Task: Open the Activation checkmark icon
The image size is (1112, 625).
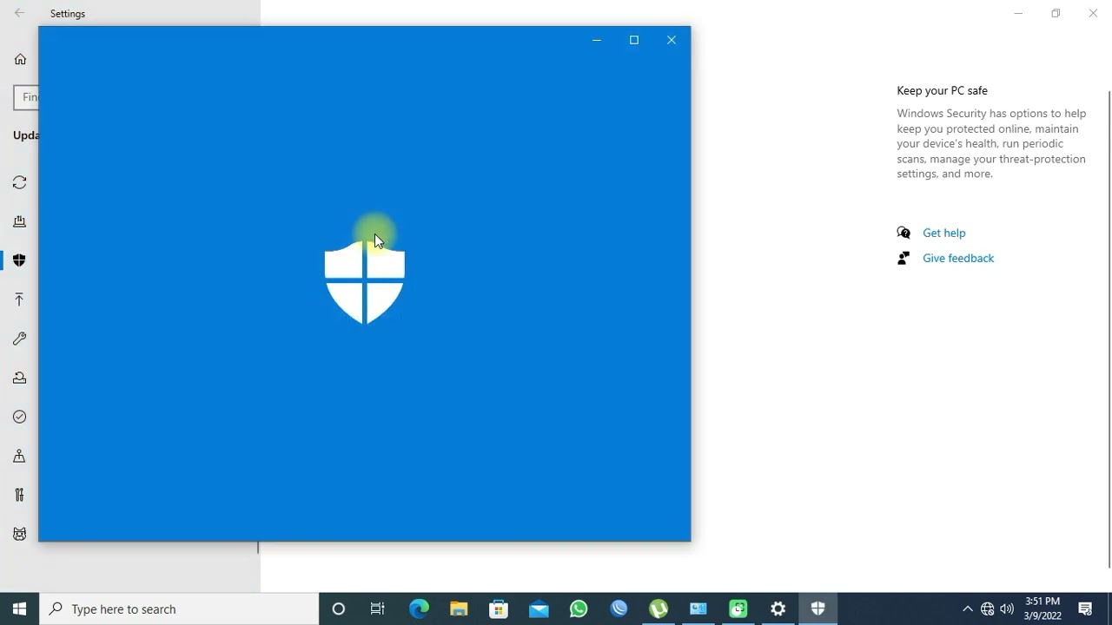Action: click(x=19, y=417)
